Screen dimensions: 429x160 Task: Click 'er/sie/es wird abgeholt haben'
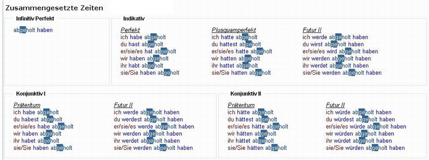click(340, 51)
